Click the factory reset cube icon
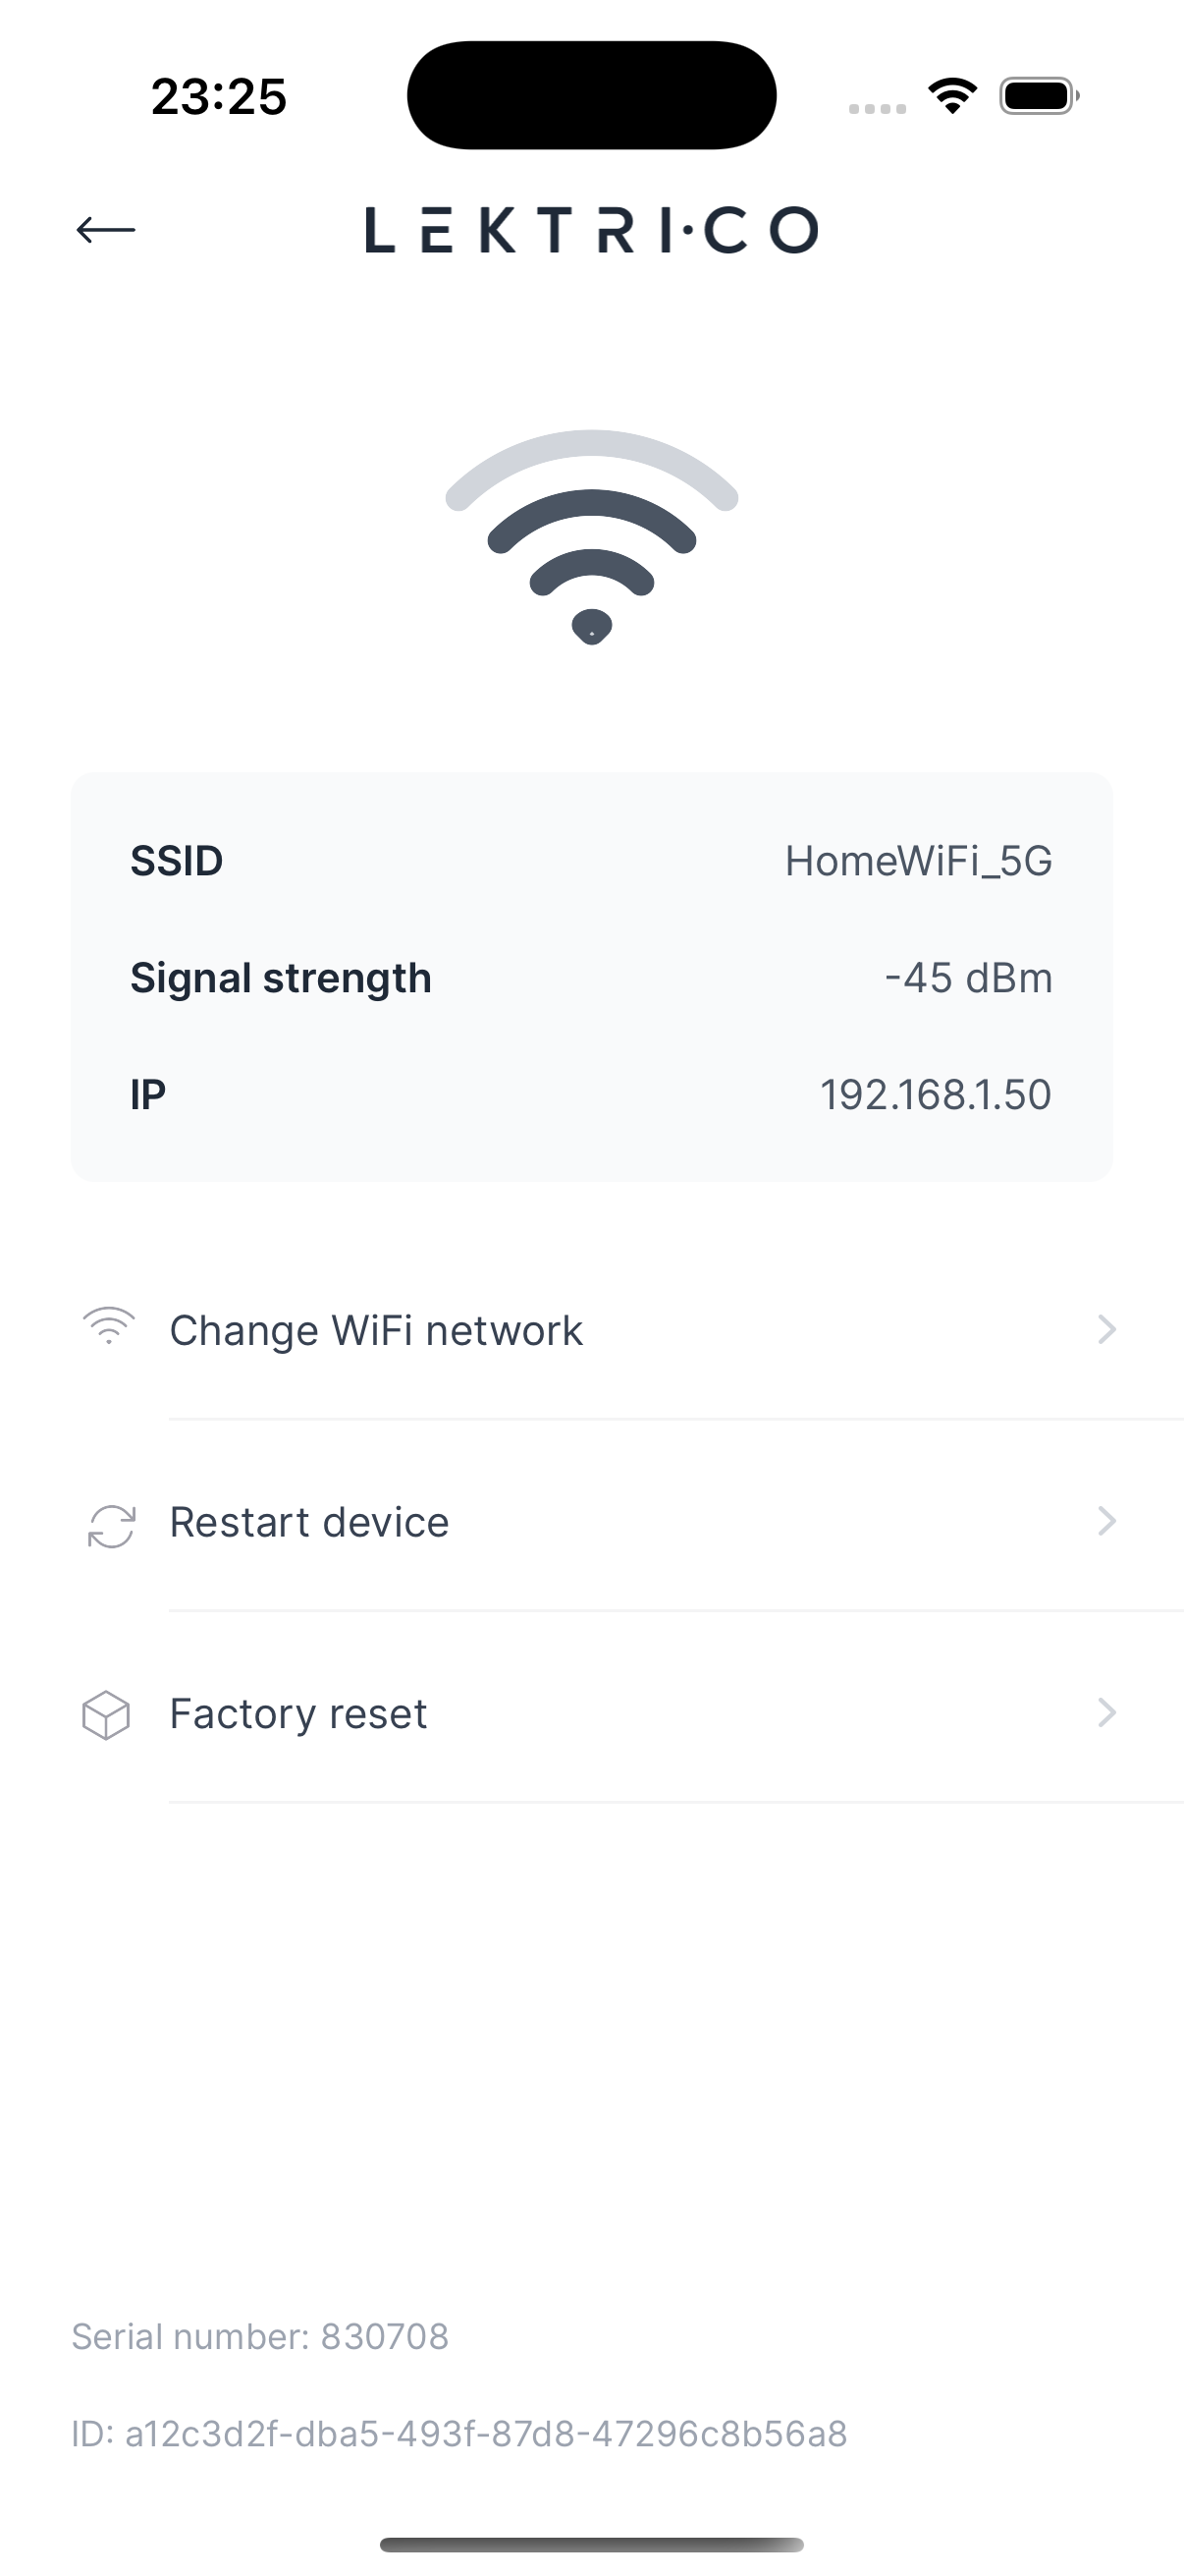Viewport: 1184px width, 2576px height. pos(106,1715)
